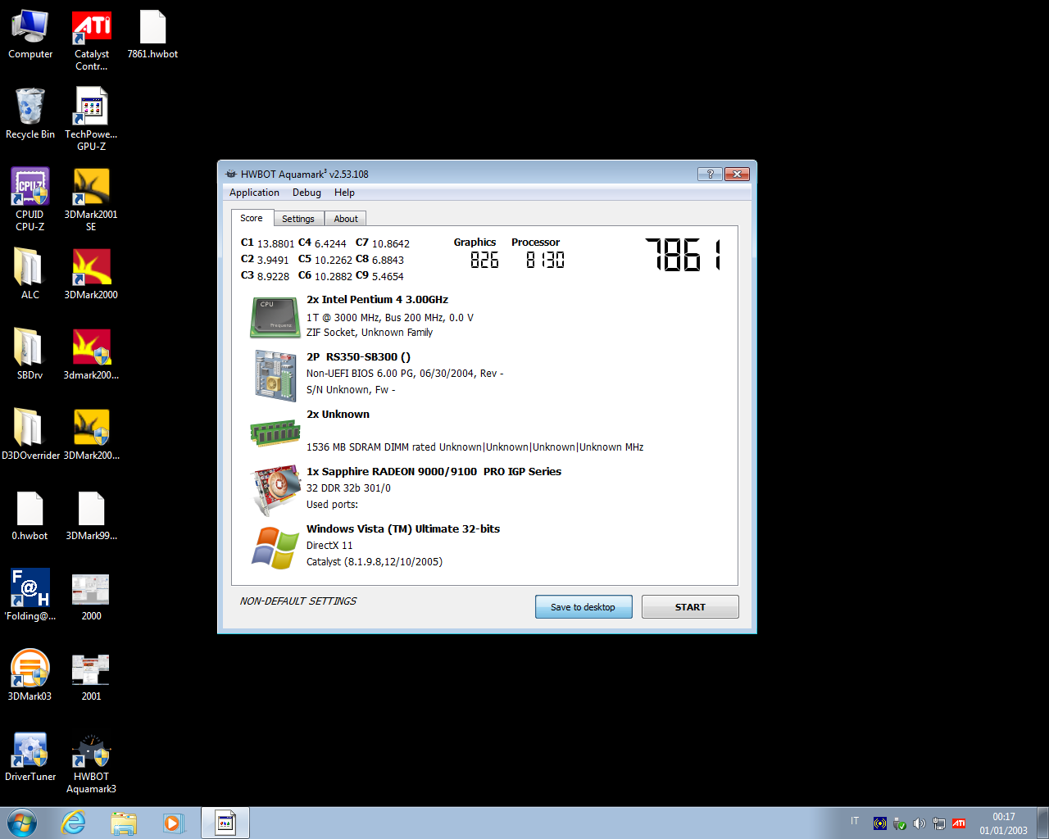Select the 7861.hwbot file on desktop
The image size is (1049, 839).
152,35
